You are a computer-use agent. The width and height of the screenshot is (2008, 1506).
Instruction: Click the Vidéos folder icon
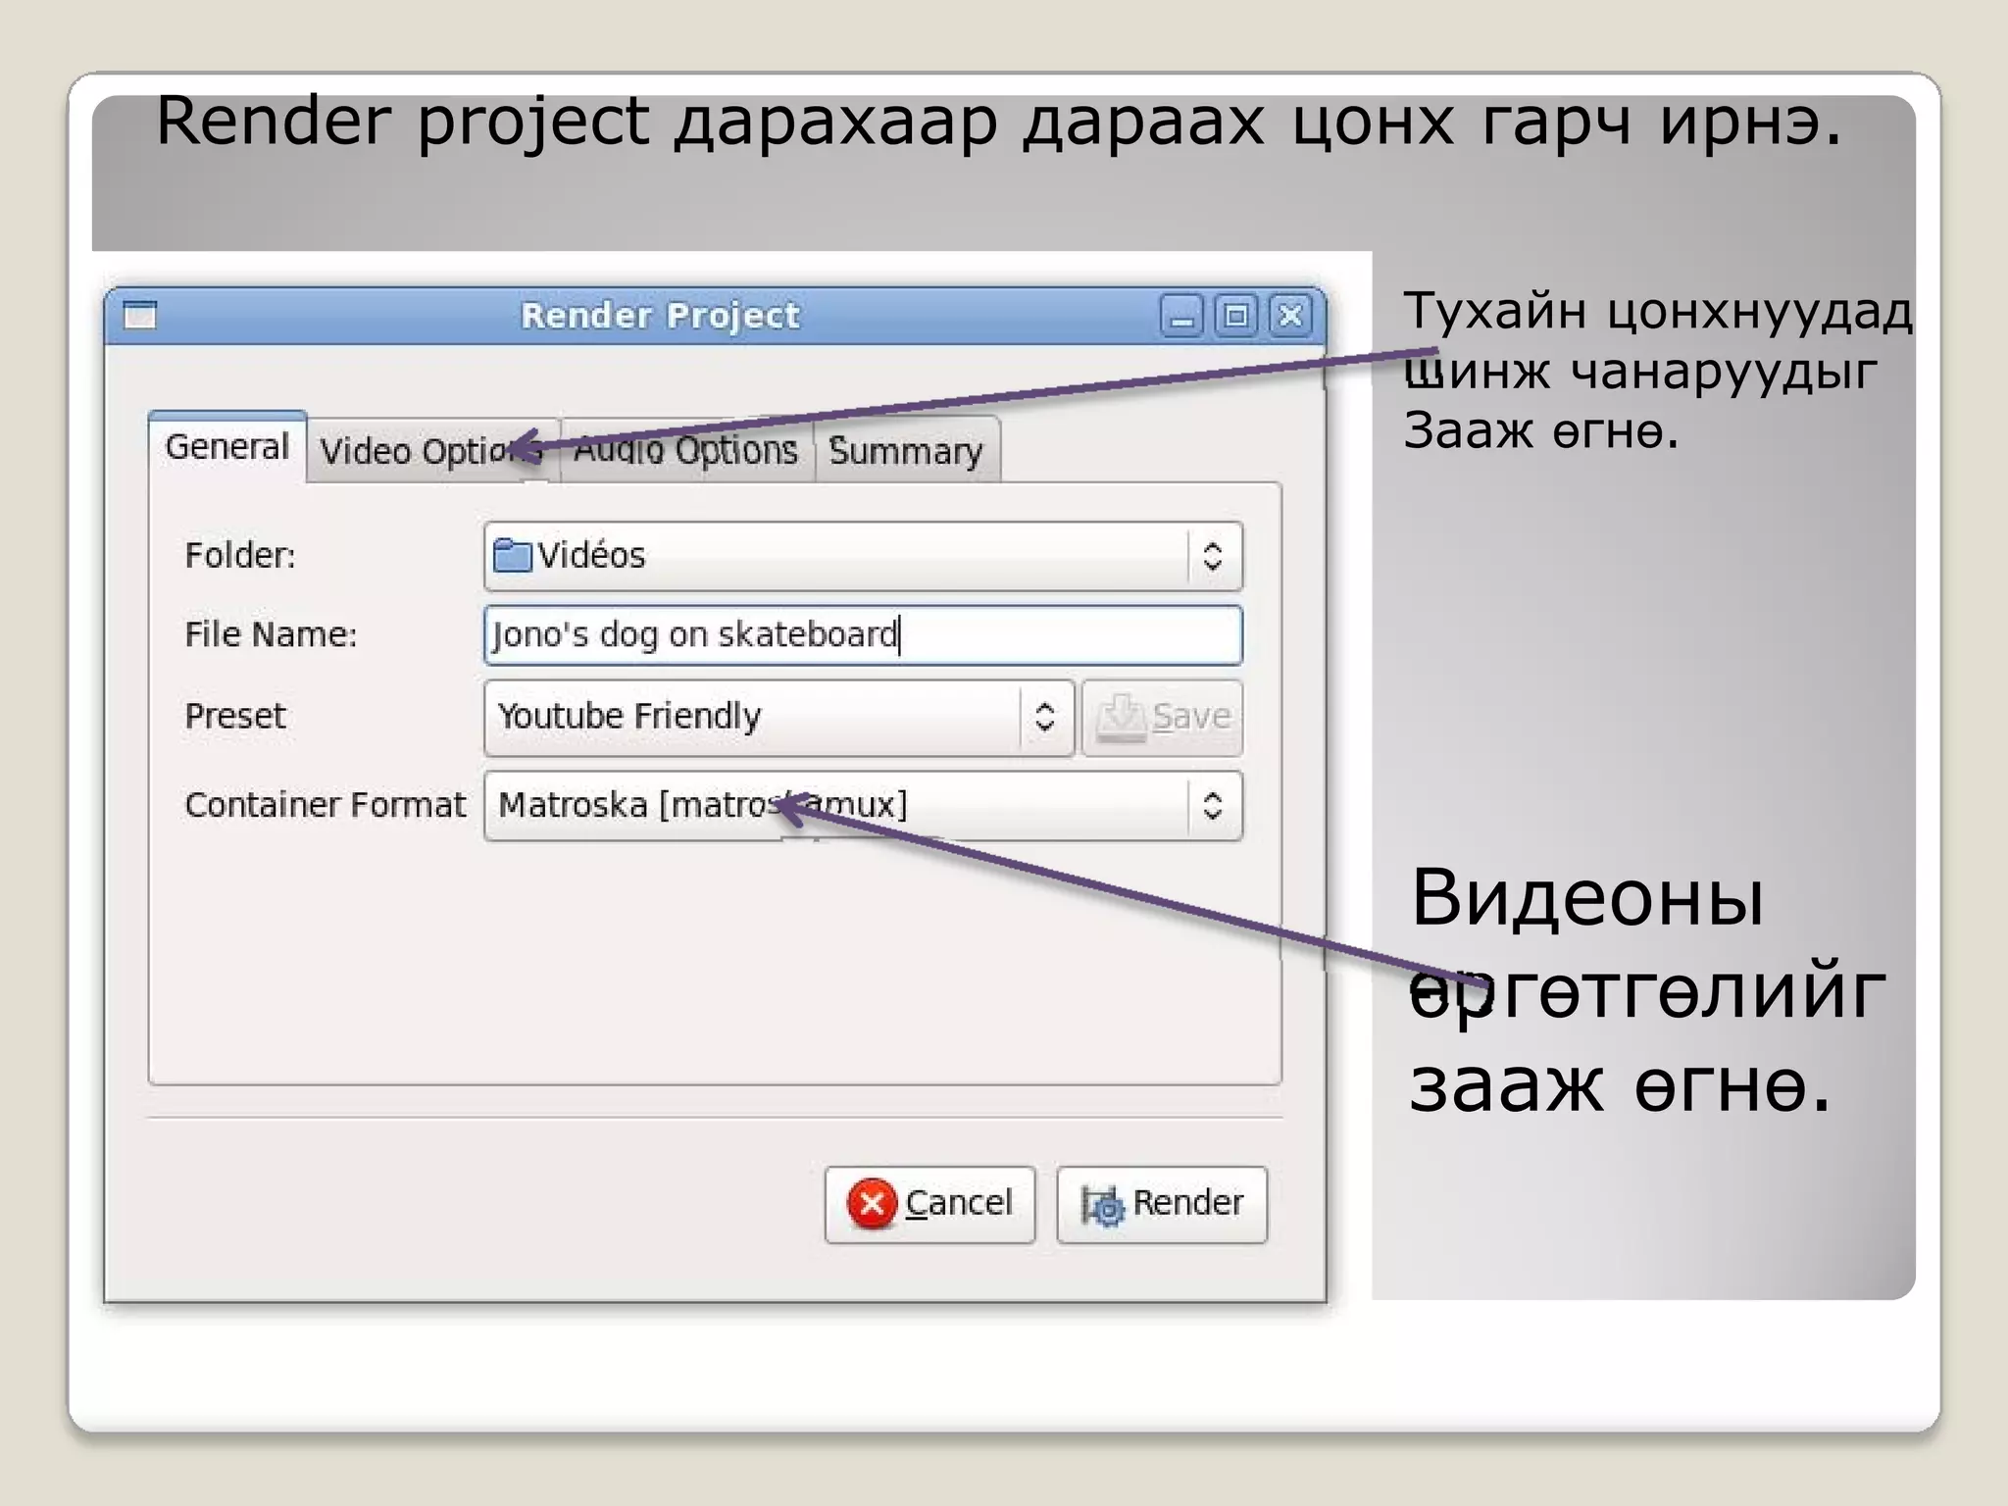[512, 555]
